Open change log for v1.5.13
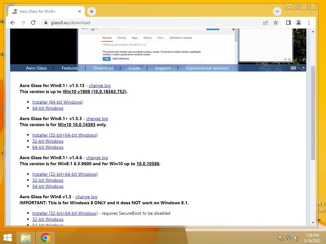This screenshot has height=244, width=326. (x=100, y=85)
